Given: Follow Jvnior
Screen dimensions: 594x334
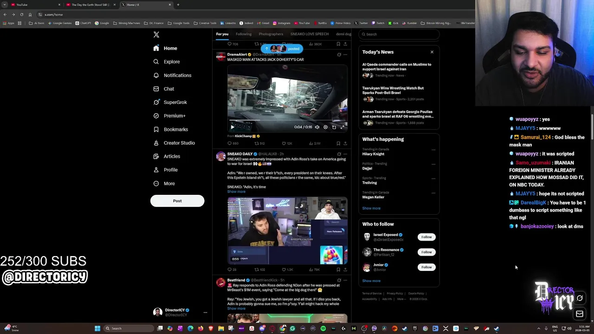Looking at the screenshot, I should (426, 267).
